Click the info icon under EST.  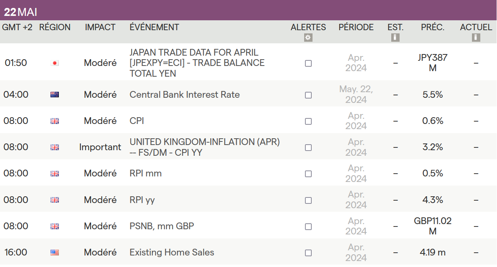point(395,38)
